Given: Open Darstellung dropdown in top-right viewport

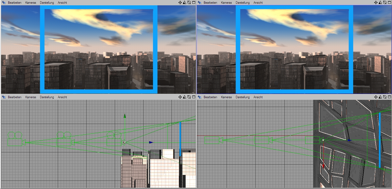Looking at the screenshot, I should pos(243,3).
